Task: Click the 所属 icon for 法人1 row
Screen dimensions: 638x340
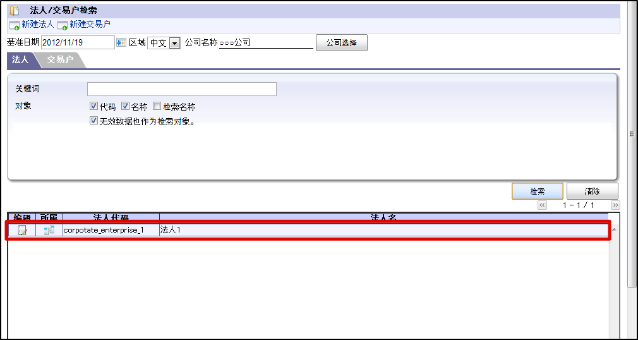Action: 49,230
